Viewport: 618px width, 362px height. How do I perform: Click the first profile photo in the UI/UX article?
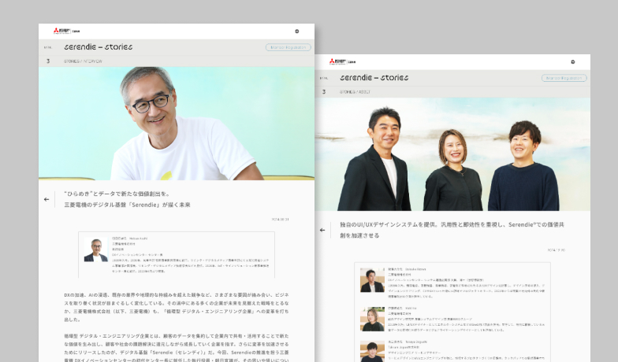[x=372, y=280]
